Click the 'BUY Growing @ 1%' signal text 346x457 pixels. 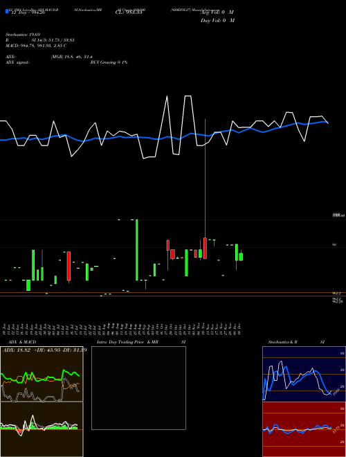[109, 62]
